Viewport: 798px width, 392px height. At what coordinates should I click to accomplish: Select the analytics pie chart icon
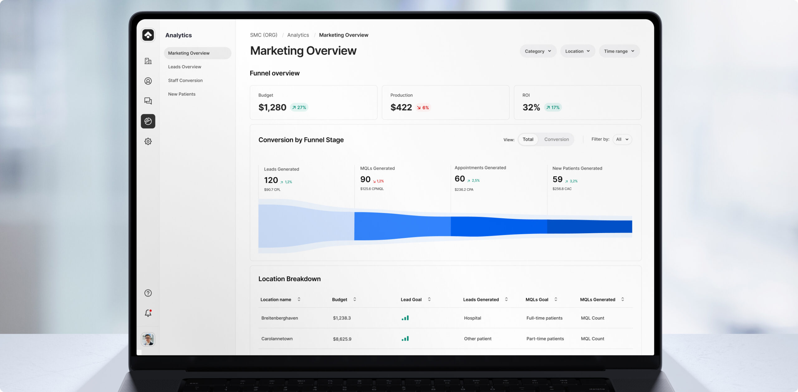pos(148,121)
